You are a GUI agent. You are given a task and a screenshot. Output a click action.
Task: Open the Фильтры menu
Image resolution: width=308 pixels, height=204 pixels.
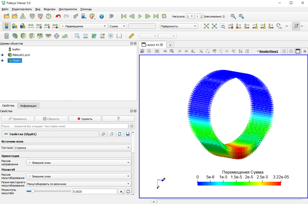click(50, 9)
